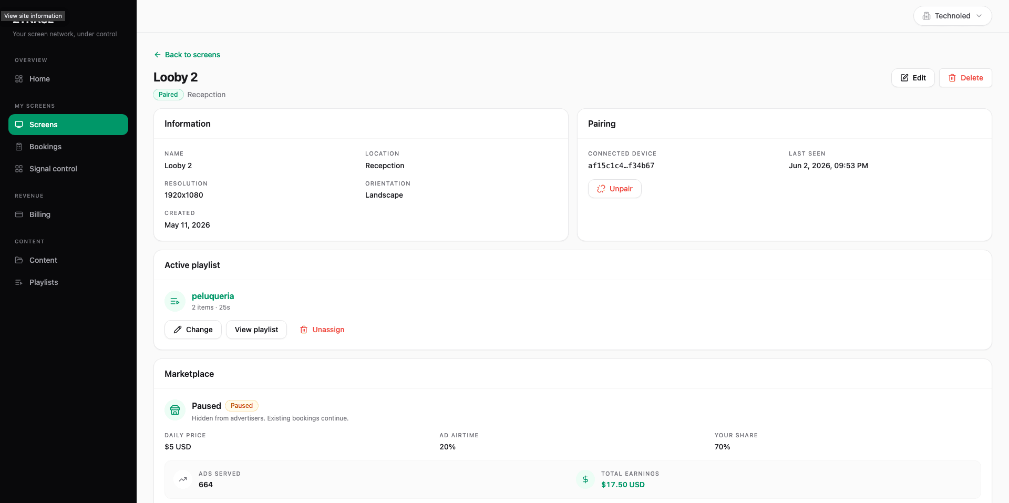Click the resolution value 1920x1080
This screenshot has width=1009, height=503.
coord(184,195)
